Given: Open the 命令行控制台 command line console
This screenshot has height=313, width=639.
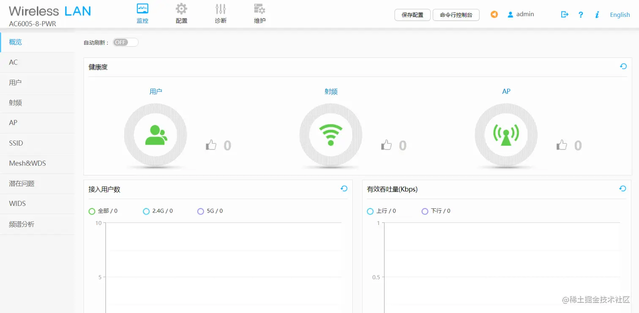Looking at the screenshot, I should [x=456, y=14].
